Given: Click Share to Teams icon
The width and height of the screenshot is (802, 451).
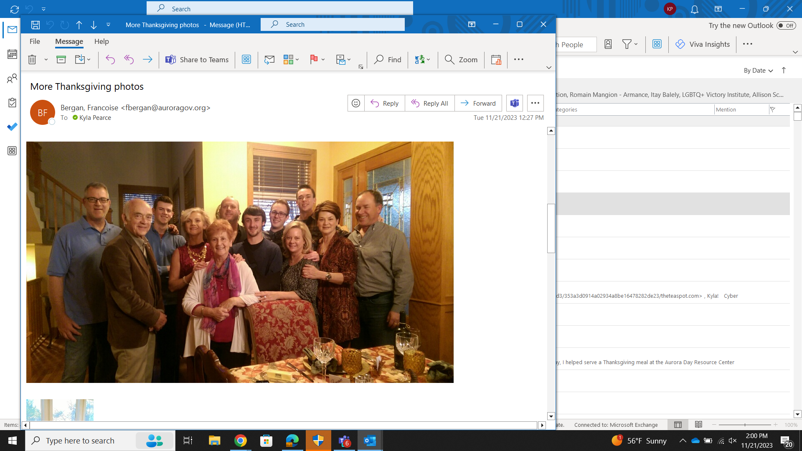Looking at the screenshot, I should [x=170, y=60].
